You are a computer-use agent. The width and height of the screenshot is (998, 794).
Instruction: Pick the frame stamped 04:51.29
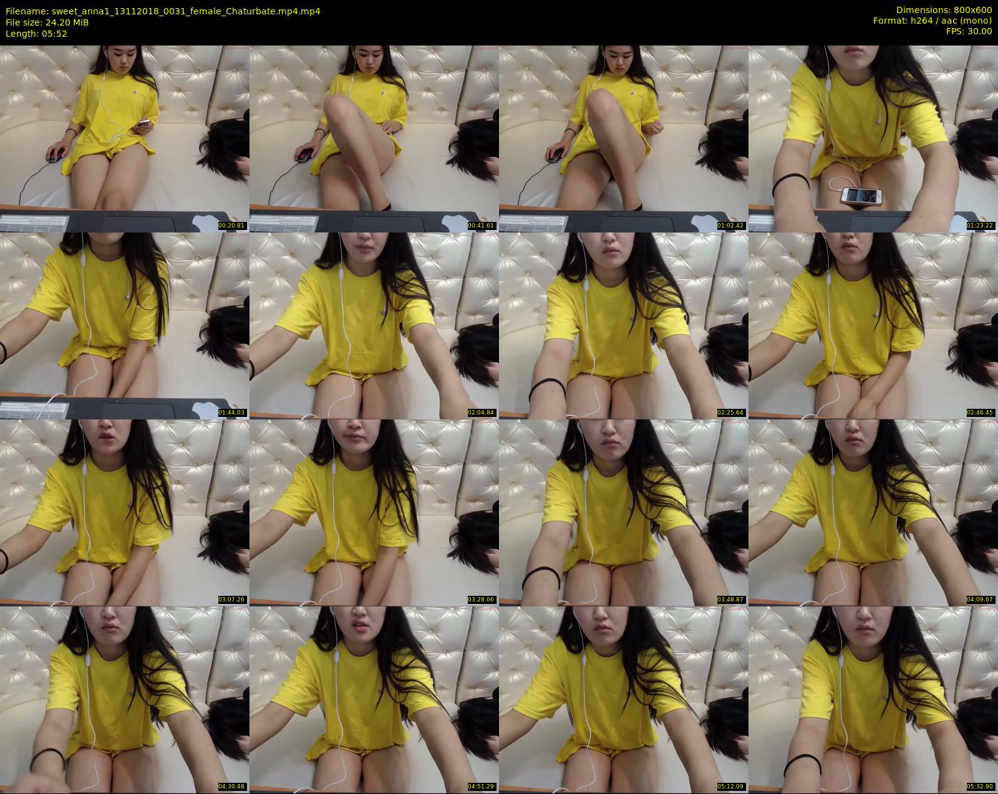click(374, 699)
